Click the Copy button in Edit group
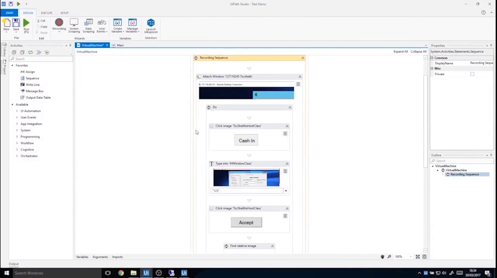 coord(42,27)
